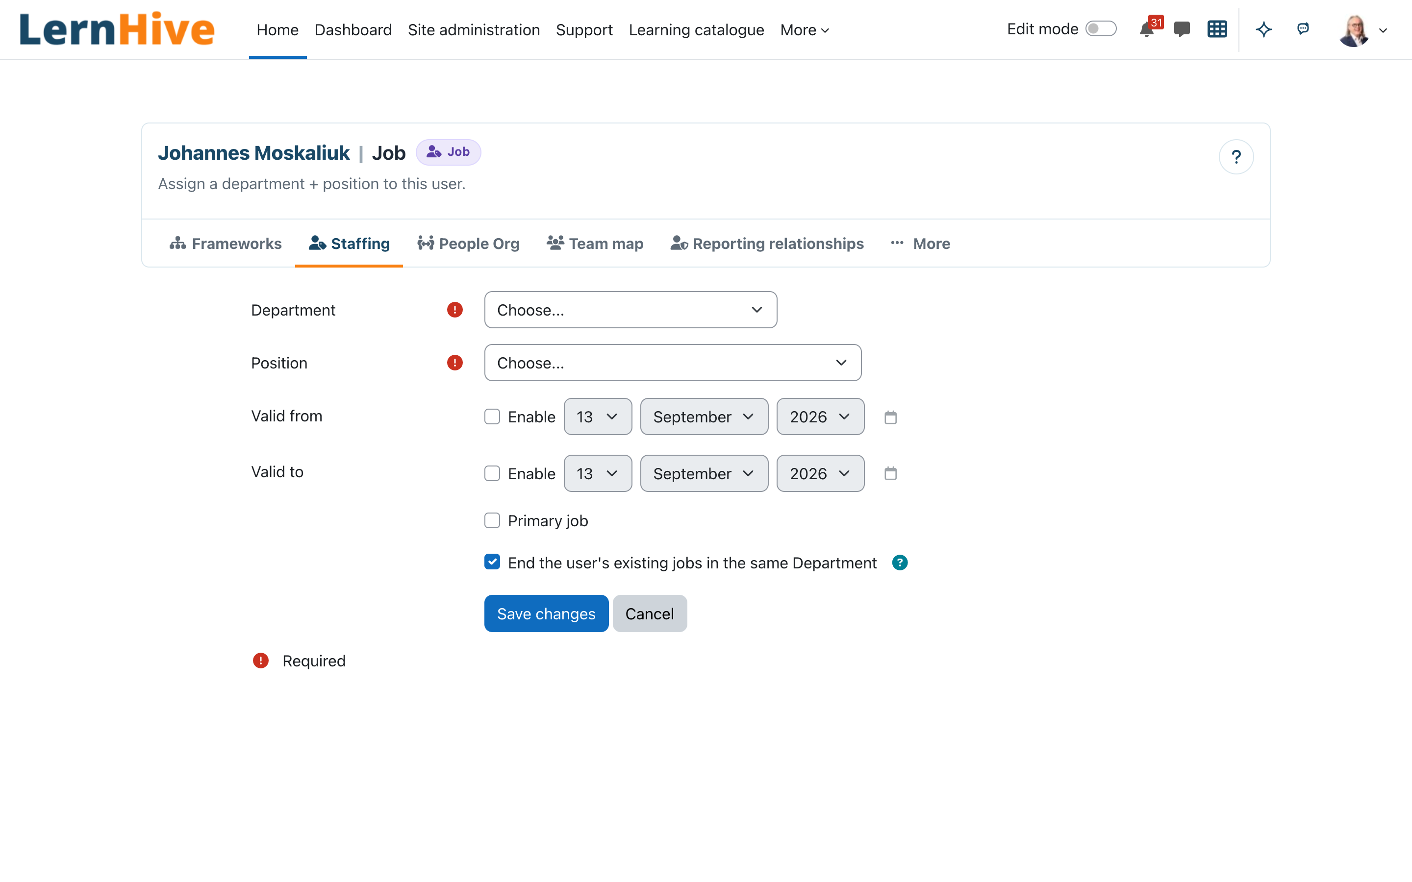
Task: Open Site administration
Action: [x=474, y=30]
